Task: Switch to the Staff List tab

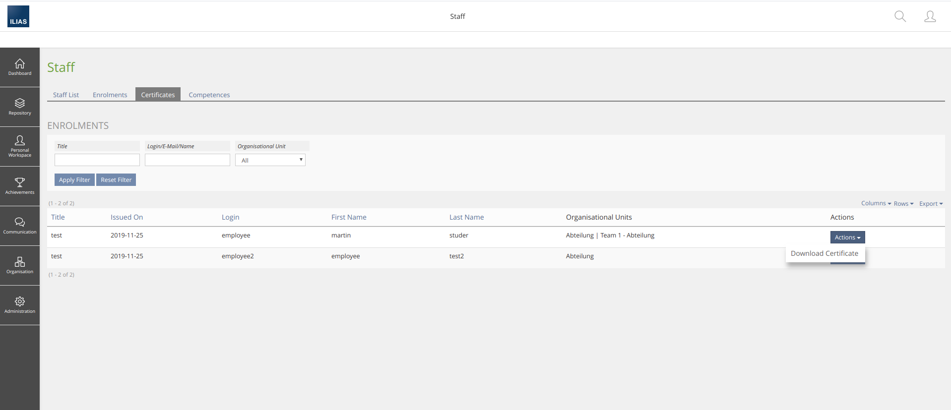Action: point(66,95)
